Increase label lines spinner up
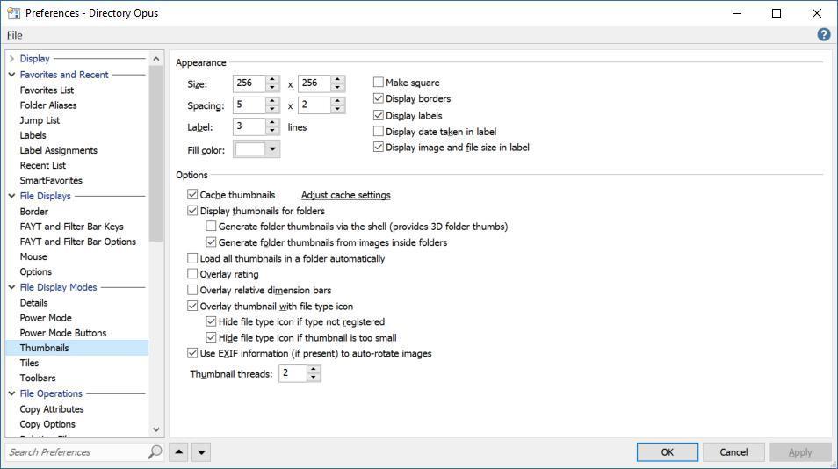The height and width of the screenshot is (469, 838). click(x=272, y=123)
